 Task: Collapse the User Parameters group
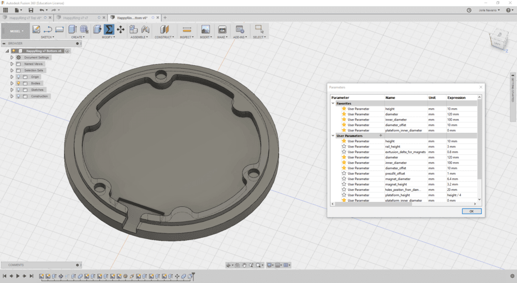click(333, 136)
